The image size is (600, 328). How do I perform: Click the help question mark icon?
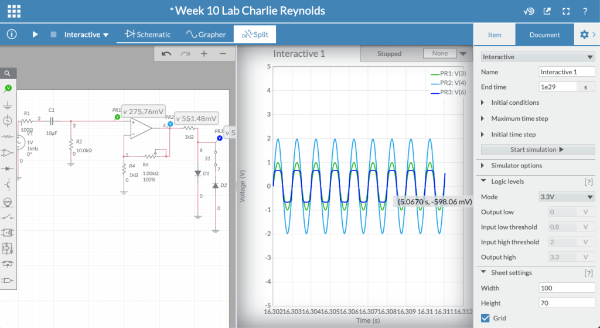[x=585, y=11]
